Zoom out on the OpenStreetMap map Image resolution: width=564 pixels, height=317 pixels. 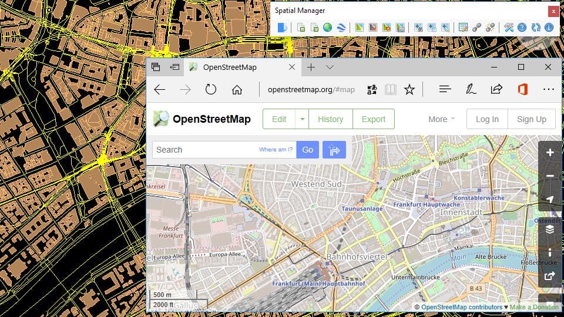pyautogui.click(x=550, y=176)
